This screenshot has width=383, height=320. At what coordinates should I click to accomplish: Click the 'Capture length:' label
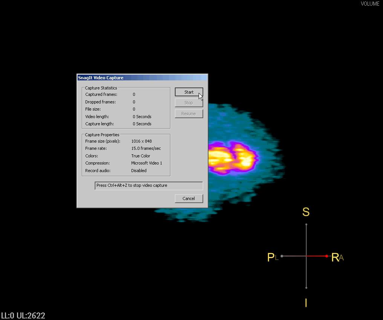100,124
